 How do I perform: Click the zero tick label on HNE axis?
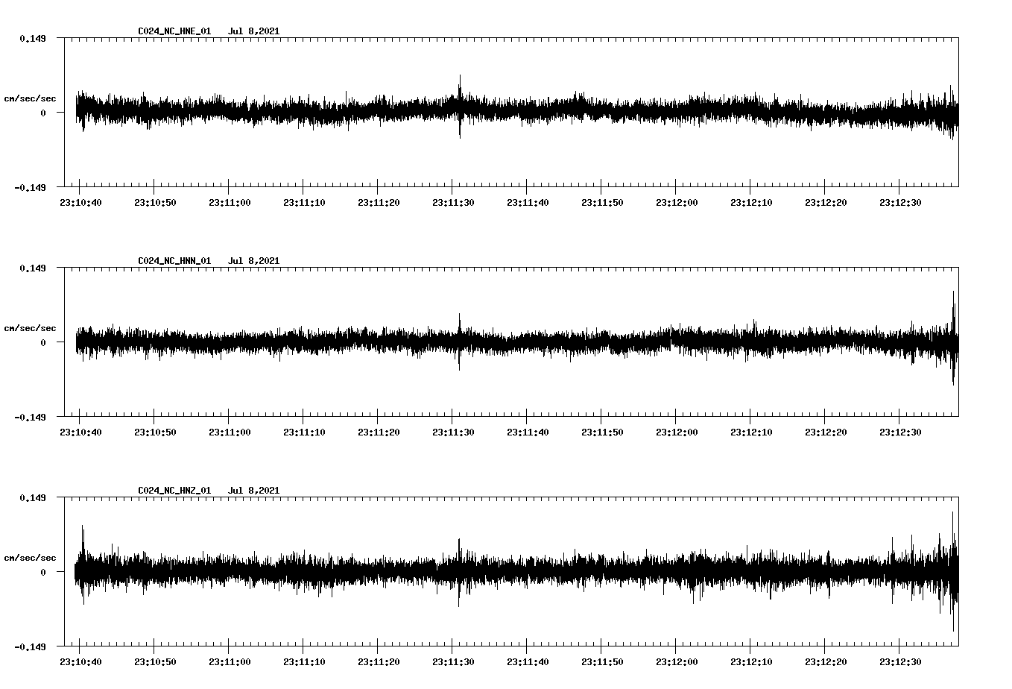tap(43, 113)
